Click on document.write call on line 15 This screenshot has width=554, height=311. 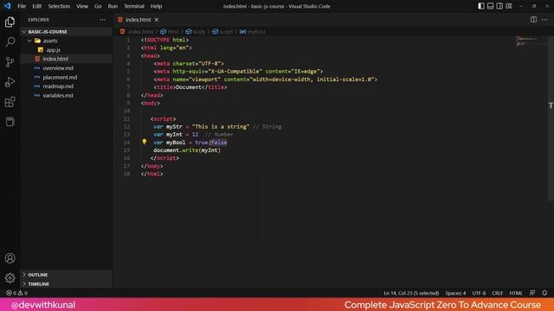coord(187,150)
